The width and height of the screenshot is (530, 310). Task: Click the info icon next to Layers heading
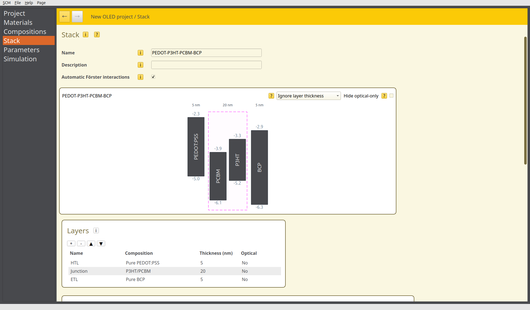(96, 230)
